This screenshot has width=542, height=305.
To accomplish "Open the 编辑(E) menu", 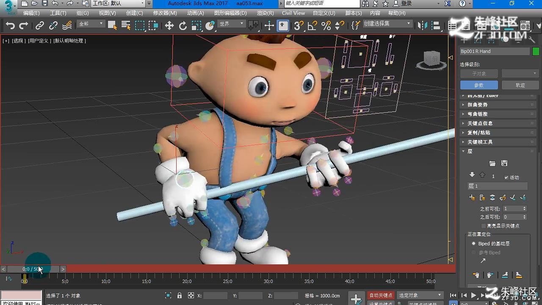I will (31, 13).
